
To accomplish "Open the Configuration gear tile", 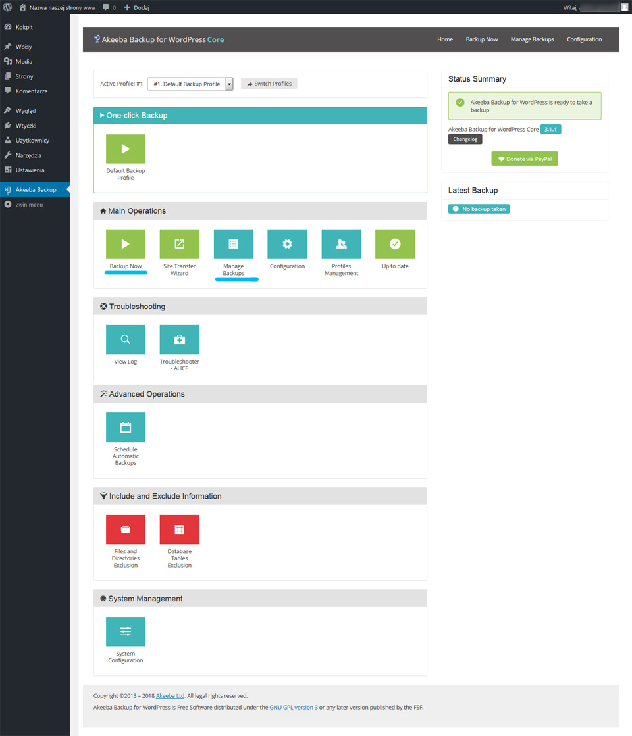I will coord(287,244).
